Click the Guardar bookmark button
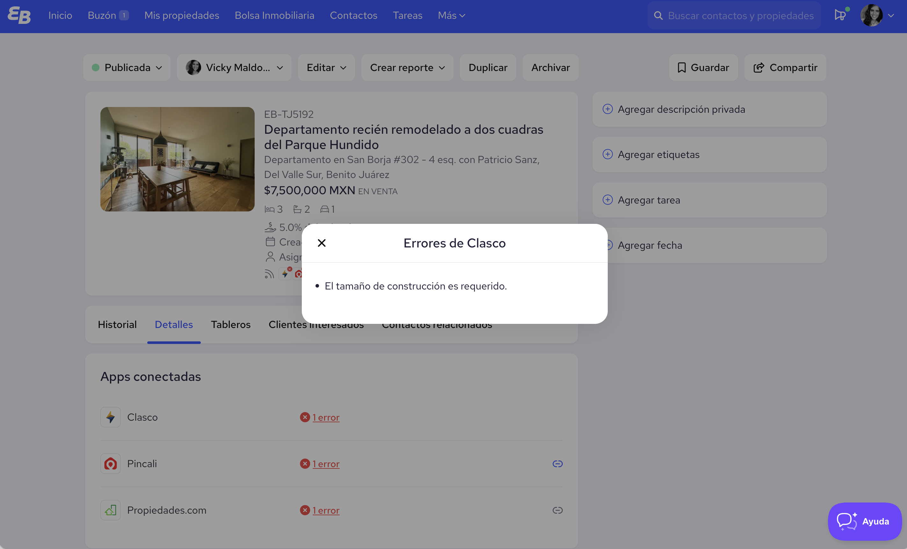This screenshot has height=549, width=907. [703, 68]
